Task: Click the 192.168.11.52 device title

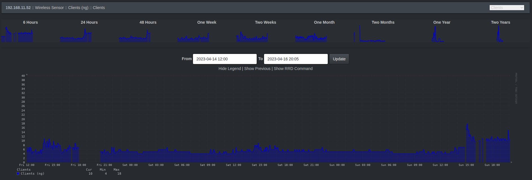Action: coord(18,8)
